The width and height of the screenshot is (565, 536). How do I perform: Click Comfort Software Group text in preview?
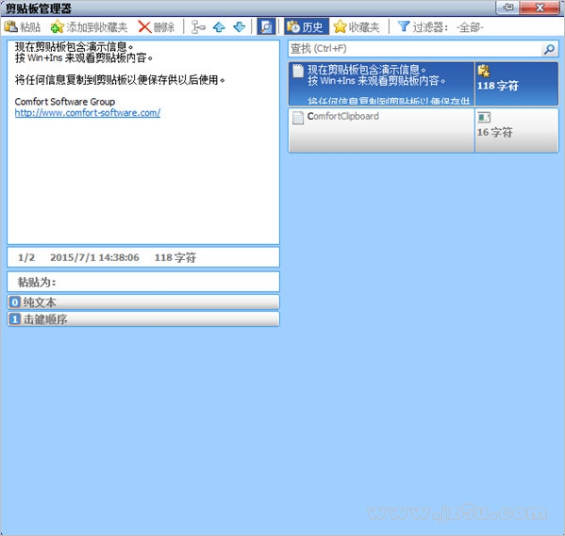(x=65, y=102)
